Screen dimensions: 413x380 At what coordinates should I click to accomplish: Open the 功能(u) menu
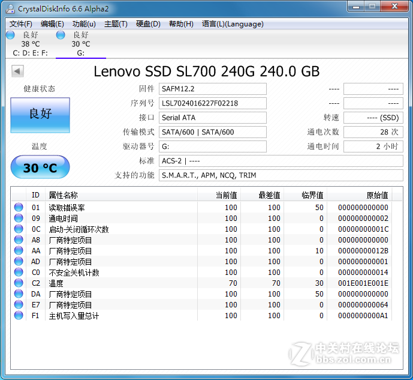(84, 24)
